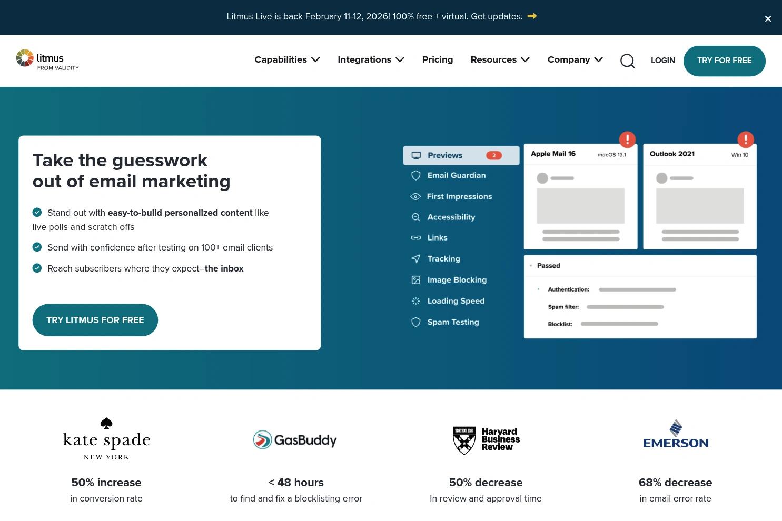Click the 'macOS 13.1' label
782x521 pixels.
[612, 155]
